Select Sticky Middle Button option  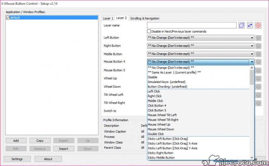pyautogui.click(x=198, y=158)
